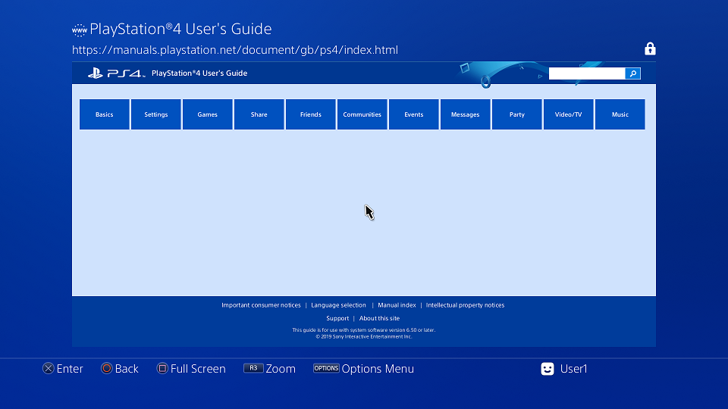This screenshot has height=409, width=728.
Task: Select the Events tile
Action: pos(414,114)
